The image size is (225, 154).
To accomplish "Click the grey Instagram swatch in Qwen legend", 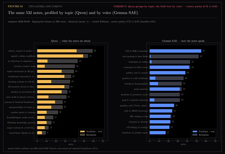I will tap(82, 135).
